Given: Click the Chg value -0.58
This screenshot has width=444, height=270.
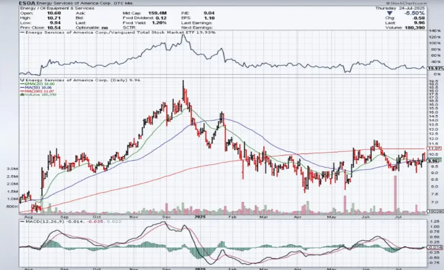Looking at the screenshot, I should (x=419, y=18).
